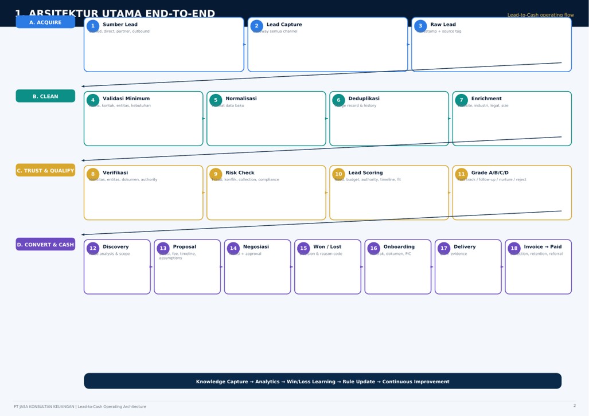The width and height of the screenshot is (589, 416).
Task: Select the green number 5 circle badge
Action: [216, 100]
